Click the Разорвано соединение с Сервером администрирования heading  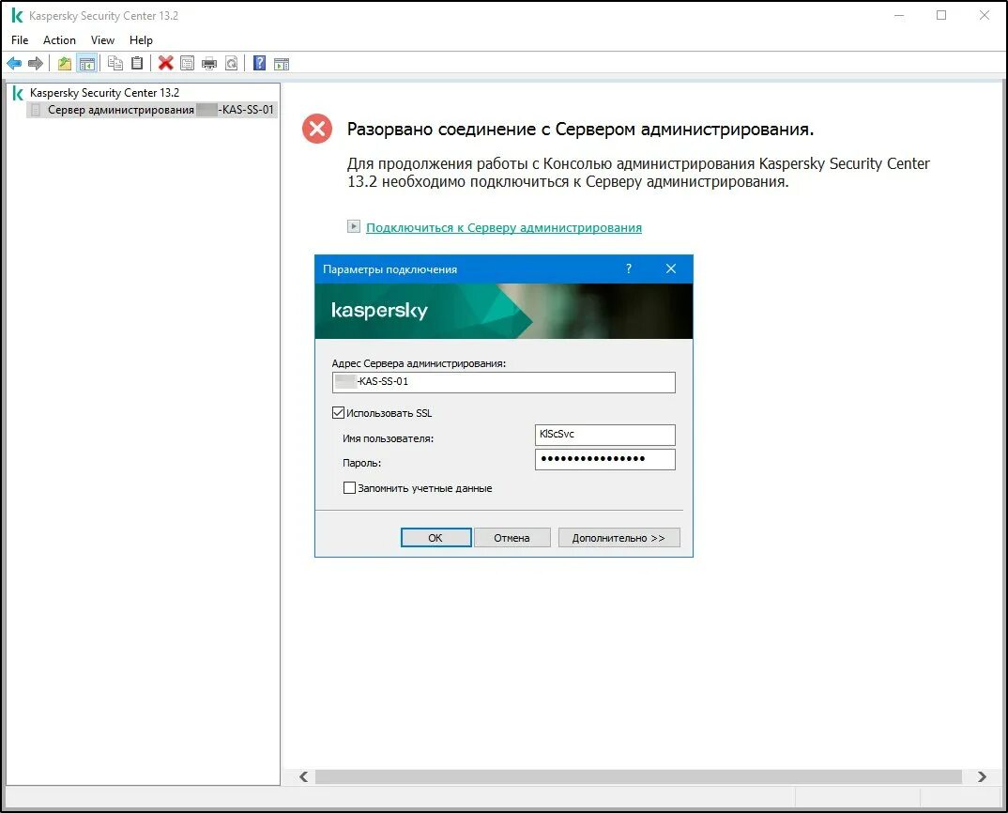click(581, 130)
